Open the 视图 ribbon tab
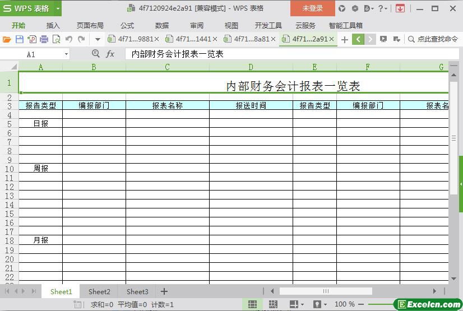The height and width of the screenshot is (311, 463). click(x=231, y=26)
